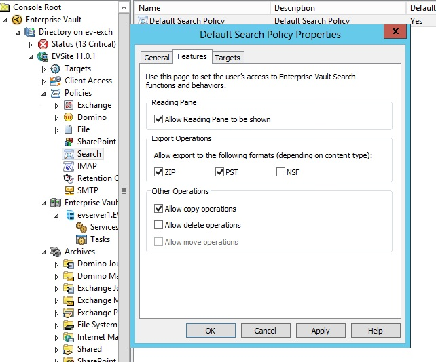Screen dimensions: 436x362
Task: Uncheck Allow copy operations
Action: (158, 209)
